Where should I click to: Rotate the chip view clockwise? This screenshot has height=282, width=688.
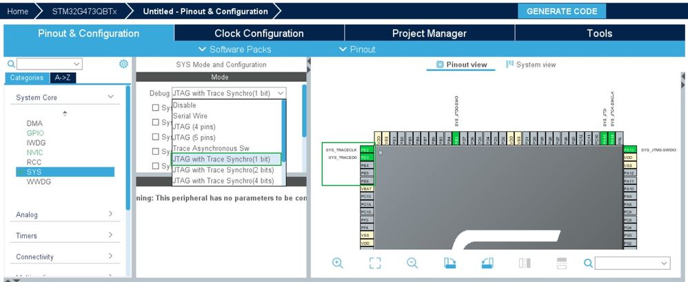449,263
